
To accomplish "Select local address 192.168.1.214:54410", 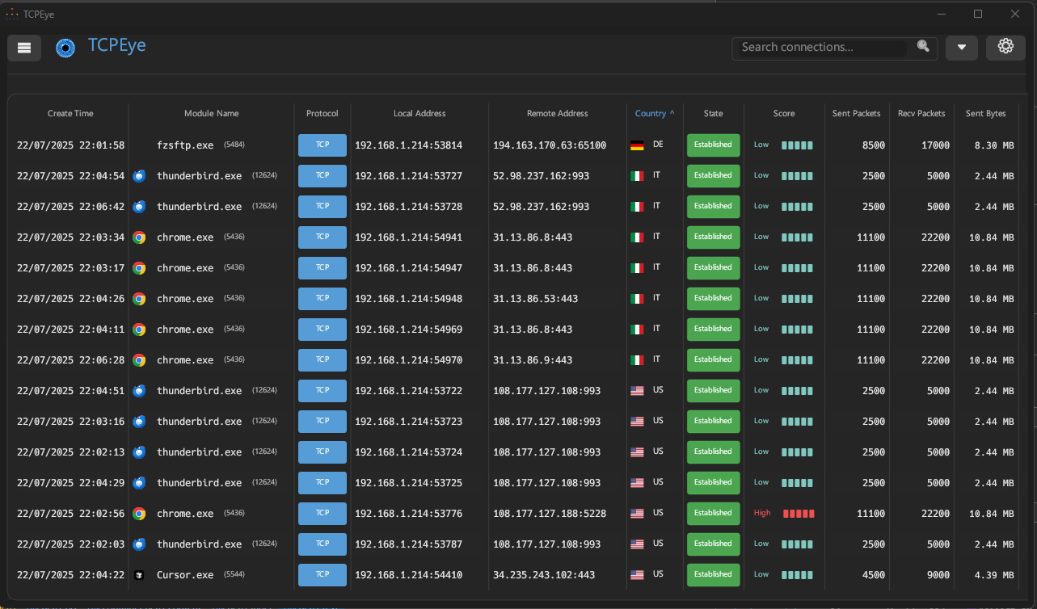I will tap(409, 575).
